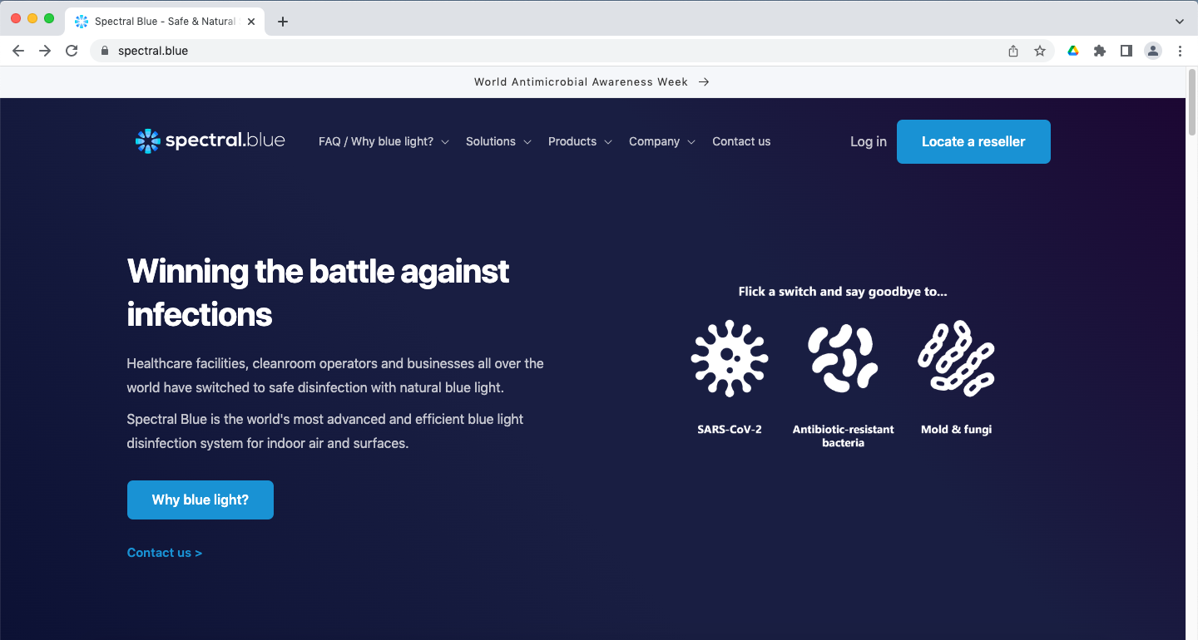This screenshot has height=640, width=1198.
Task: Reload the current page
Action: click(x=72, y=51)
